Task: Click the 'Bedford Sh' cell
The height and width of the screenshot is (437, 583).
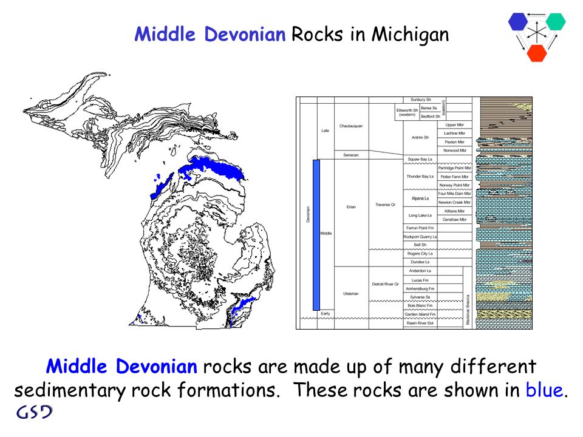Action: [x=430, y=117]
